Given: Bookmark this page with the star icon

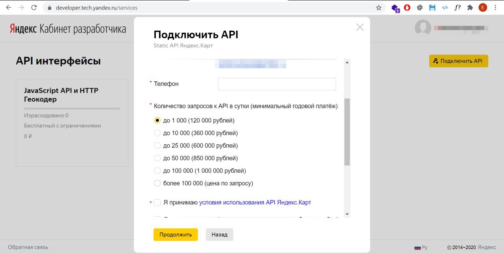Looking at the screenshot, I should (379, 7).
